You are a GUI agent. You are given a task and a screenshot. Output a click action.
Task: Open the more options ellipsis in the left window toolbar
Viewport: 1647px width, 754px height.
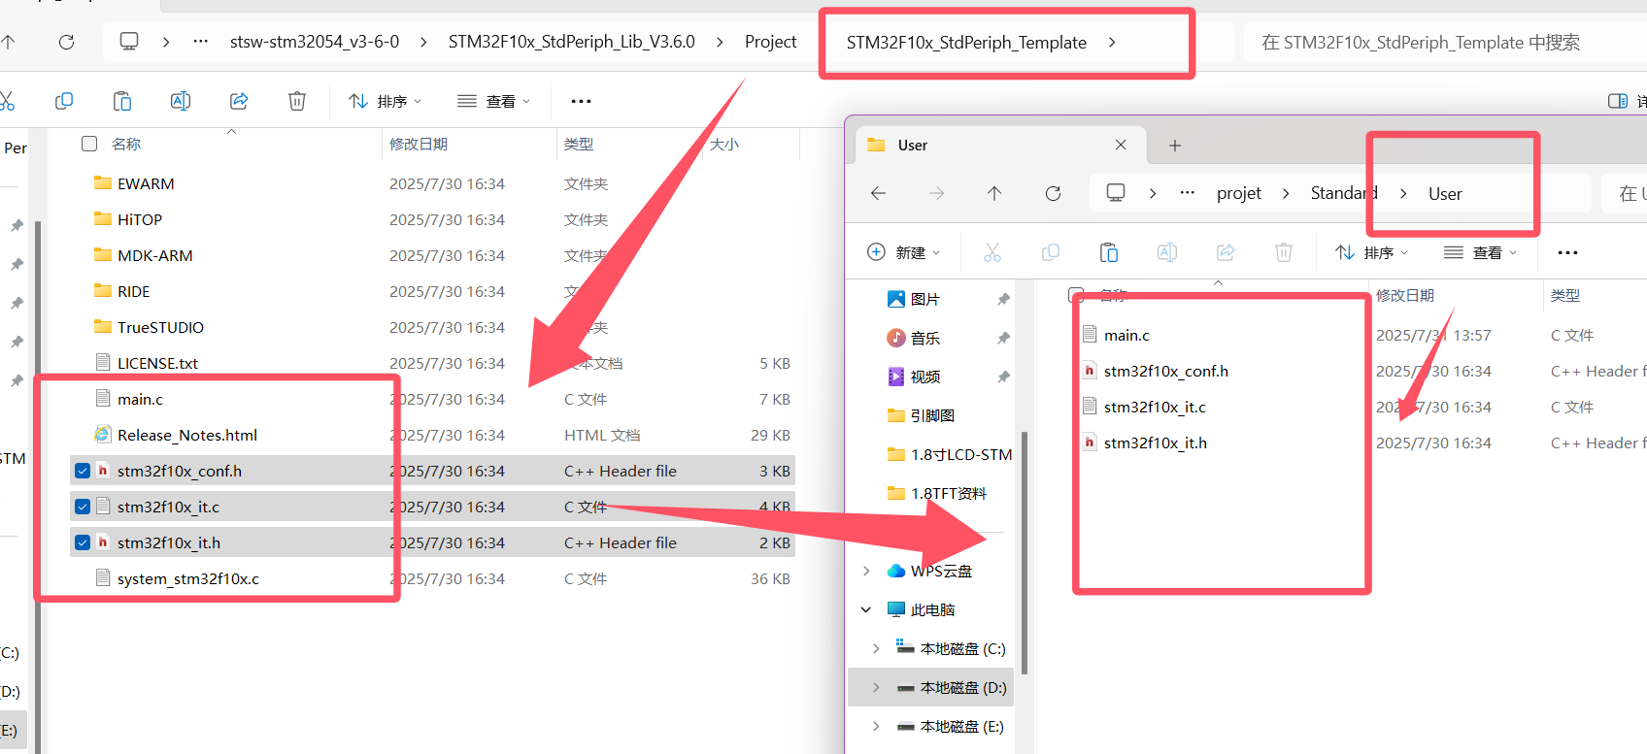581,101
